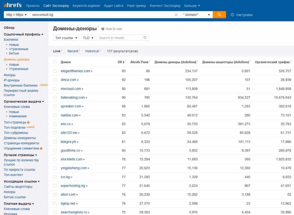Check the spreaker.com row checkbox
The width and height of the screenshot is (294, 215).
point(55,106)
